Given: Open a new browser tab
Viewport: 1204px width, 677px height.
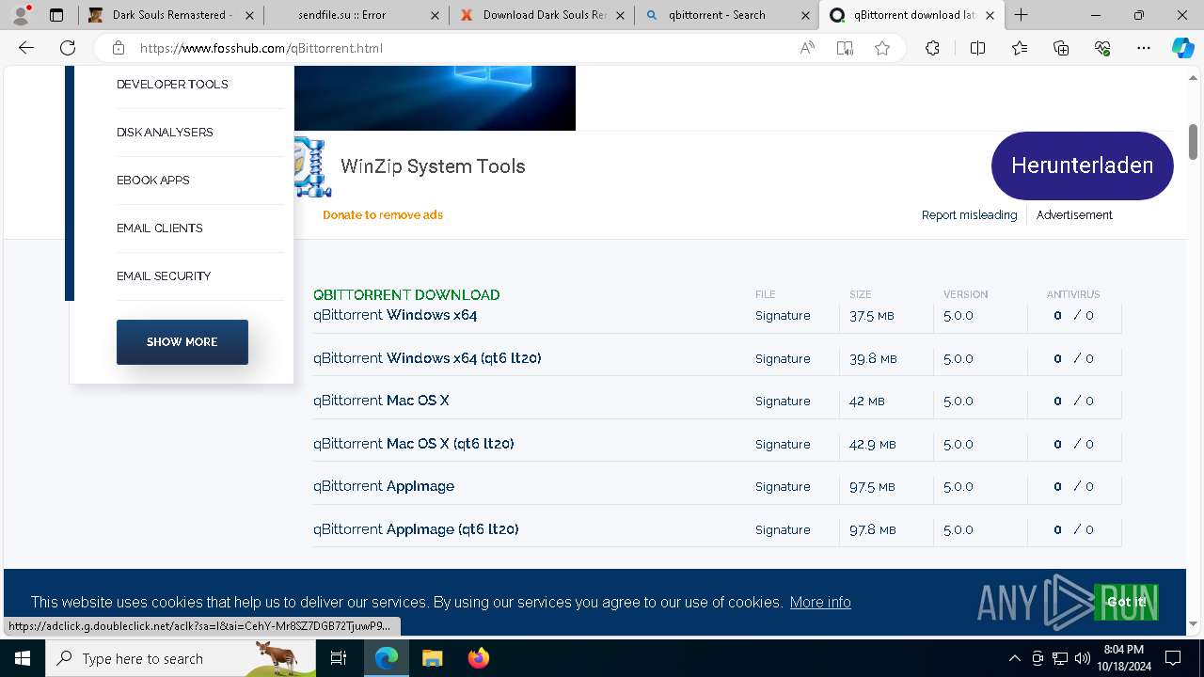Looking at the screenshot, I should coord(1022,15).
